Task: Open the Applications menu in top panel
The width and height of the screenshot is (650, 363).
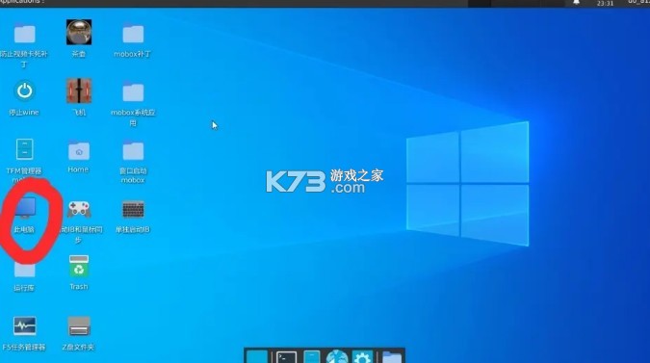Action: [x=22, y=2]
